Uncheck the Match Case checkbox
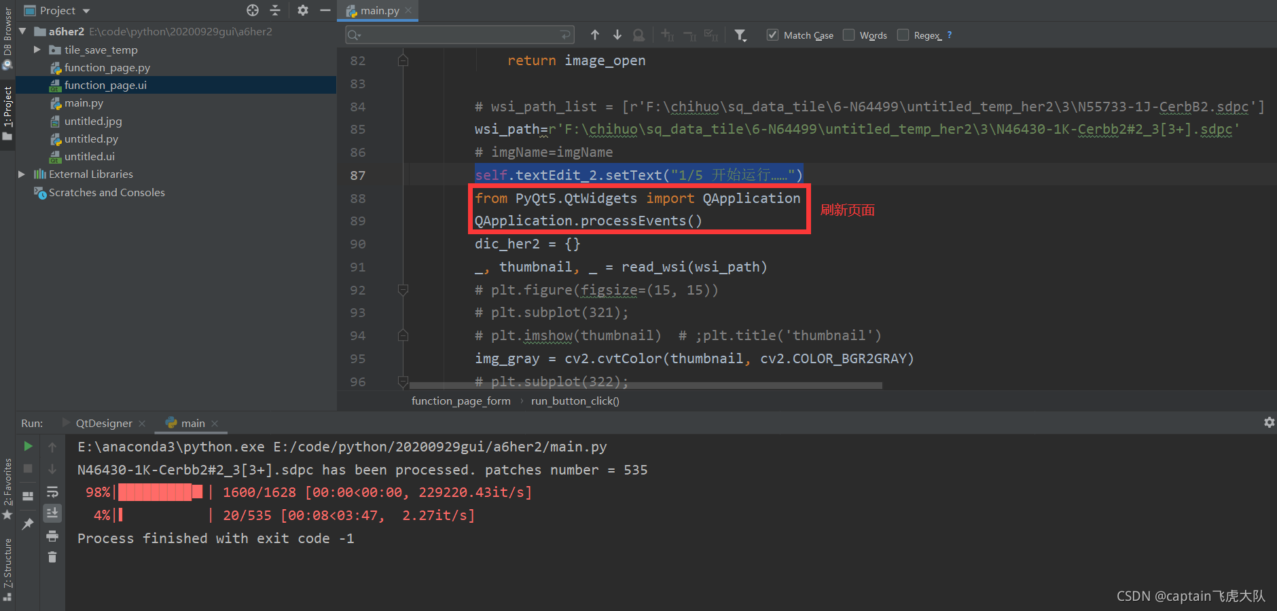The height and width of the screenshot is (611, 1277). coord(772,35)
